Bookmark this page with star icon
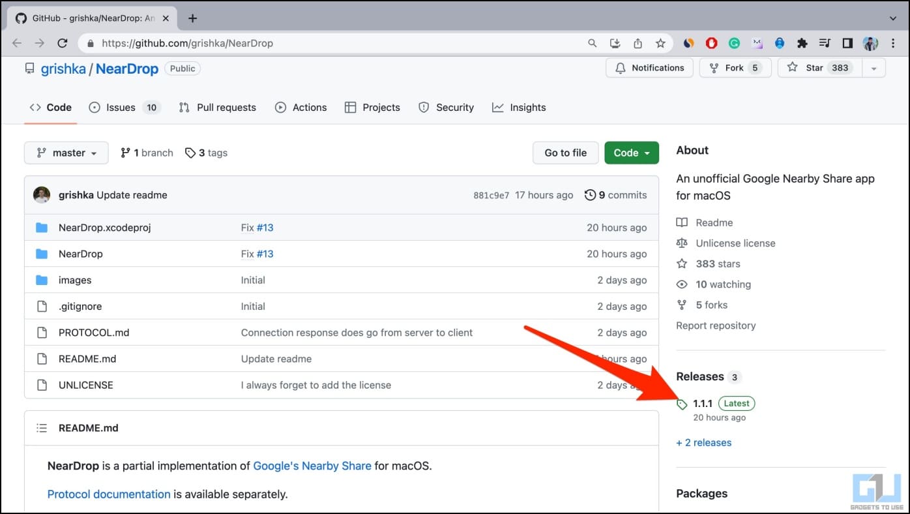 (660, 43)
